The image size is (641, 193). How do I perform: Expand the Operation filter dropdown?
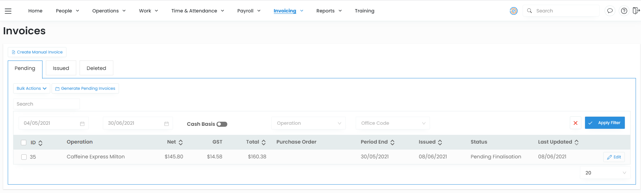pyautogui.click(x=308, y=123)
